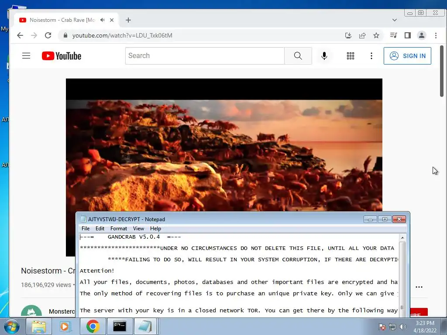Open the volume speaker tray icon
This screenshot has height=335, width=447.
pos(403,327)
